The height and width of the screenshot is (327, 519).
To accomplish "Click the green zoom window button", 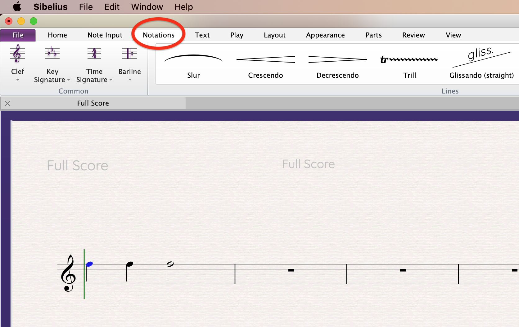I will coord(34,21).
